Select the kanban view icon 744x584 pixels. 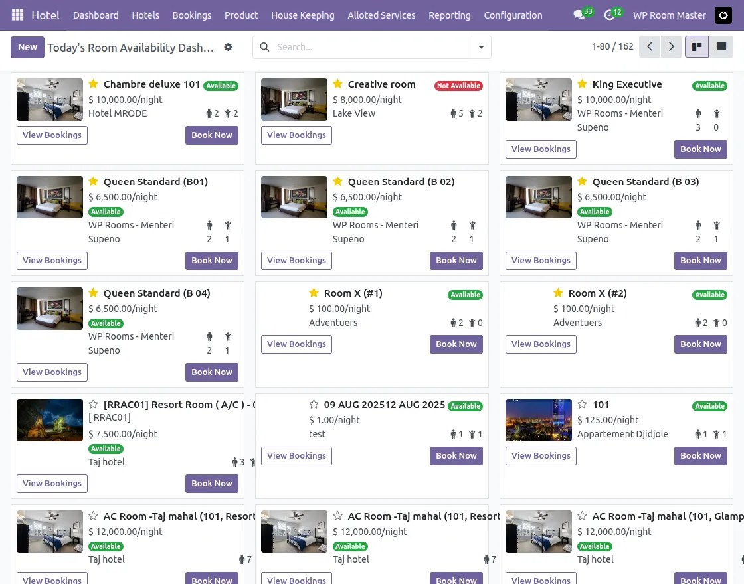coord(696,46)
